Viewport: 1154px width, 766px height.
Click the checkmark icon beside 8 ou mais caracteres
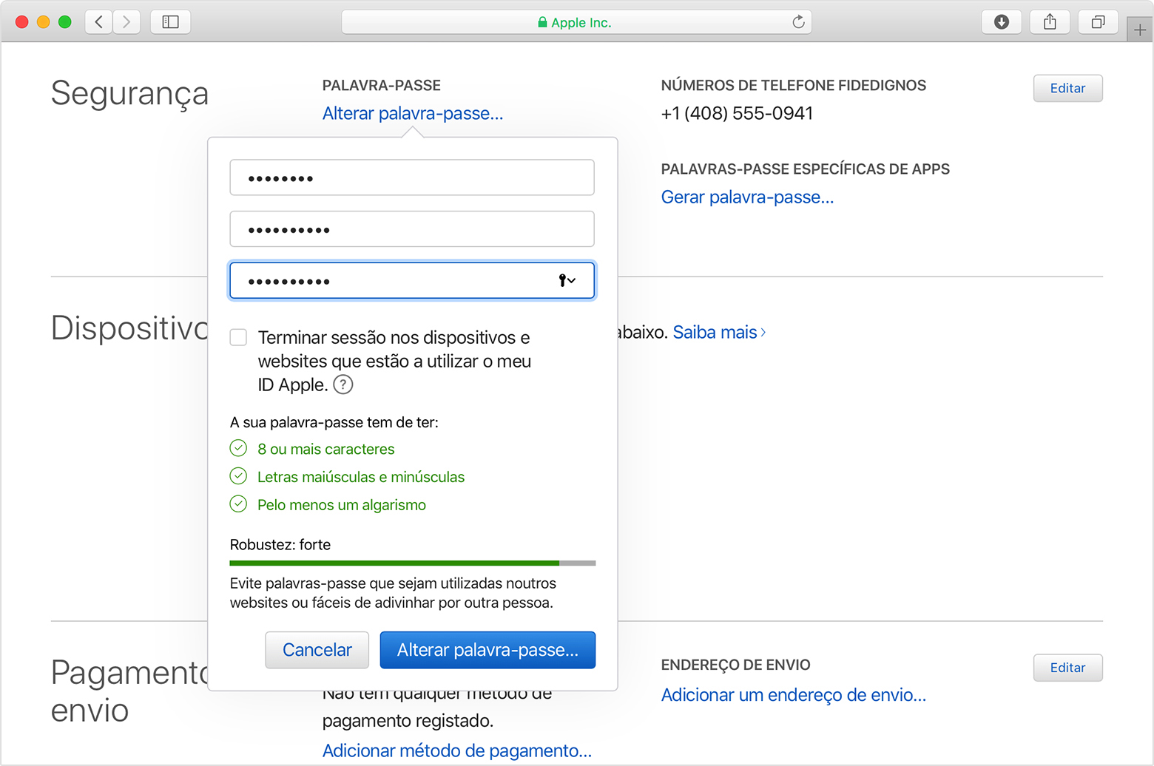pyautogui.click(x=238, y=448)
